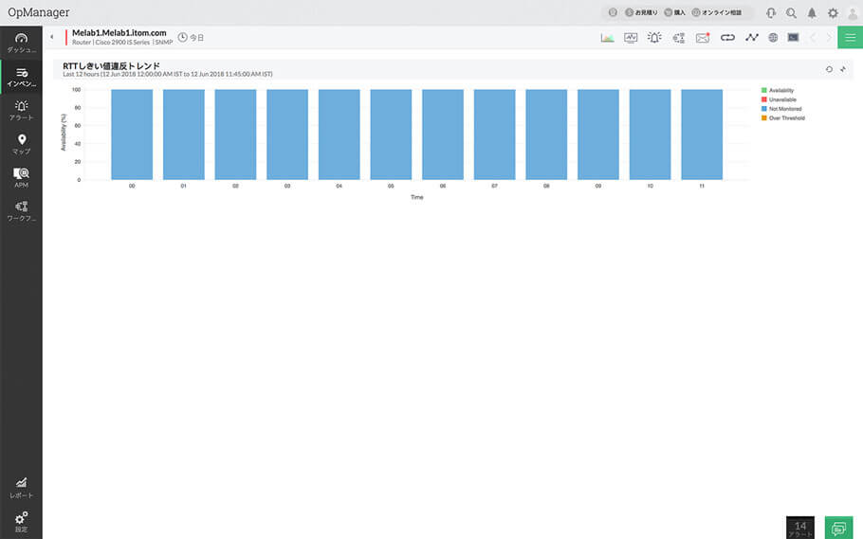Click the Unavailable red legend swatch
Viewport: 863px width, 539px height.
coord(763,99)
